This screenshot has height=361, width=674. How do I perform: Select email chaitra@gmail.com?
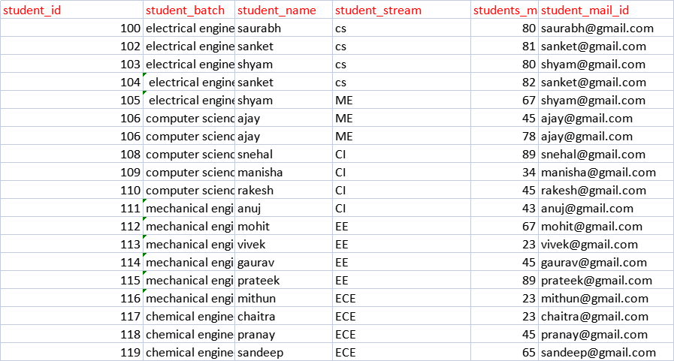[606, 317]
